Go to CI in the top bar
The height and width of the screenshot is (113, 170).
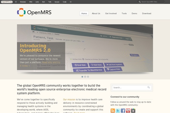pos(71,2)
